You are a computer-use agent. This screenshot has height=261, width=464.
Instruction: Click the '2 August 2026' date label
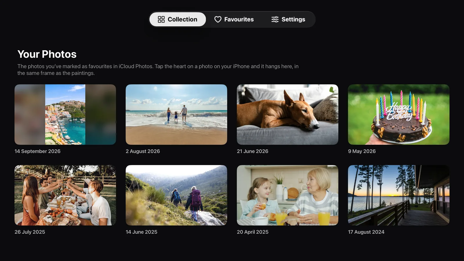143,151
